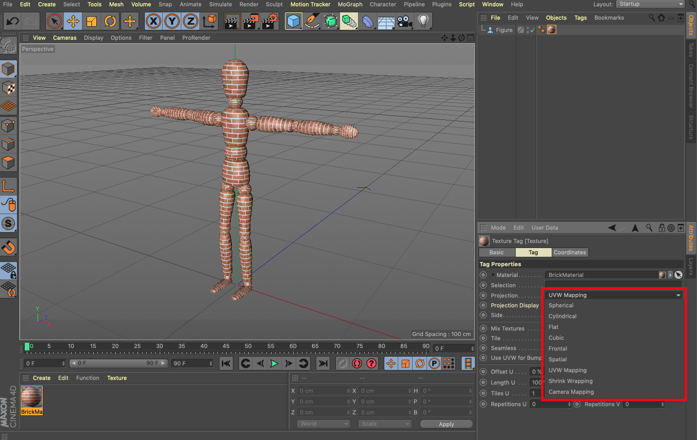This screenshot has width=697, height=440.
Task: Open the Create menu
Action: click(x=47, y=4)
